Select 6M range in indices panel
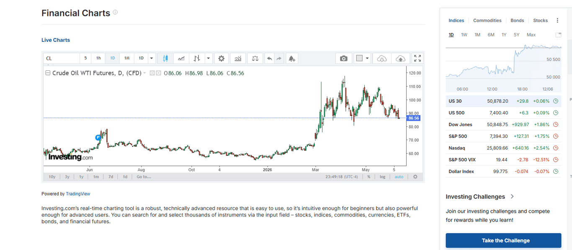 [x=491, y=35]
